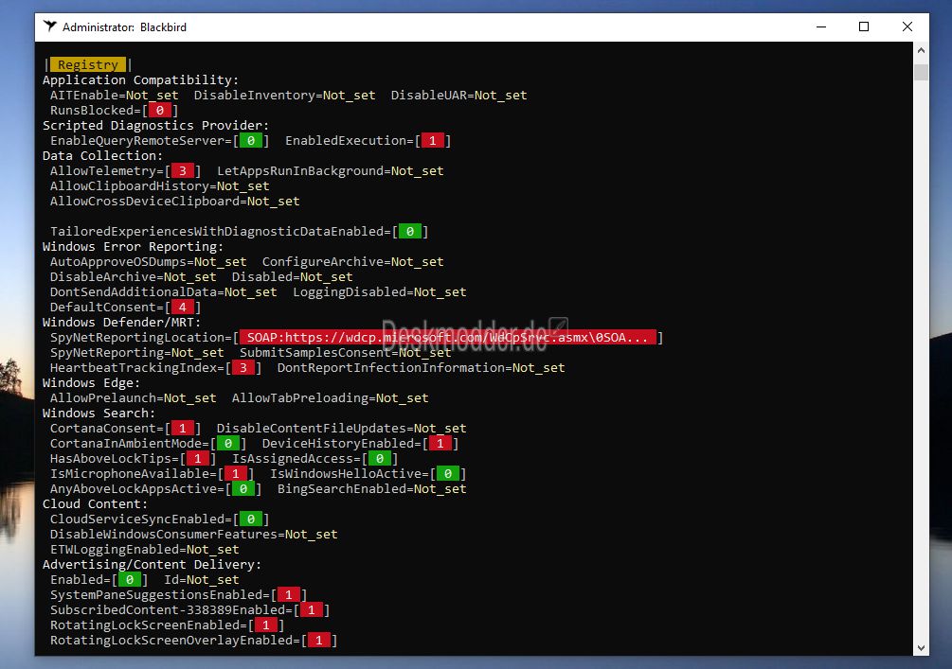The width and height of the screenshot is (952, 669).
Task: Click the vertical scrollbar thumb
Action: [x=921, y=72]
